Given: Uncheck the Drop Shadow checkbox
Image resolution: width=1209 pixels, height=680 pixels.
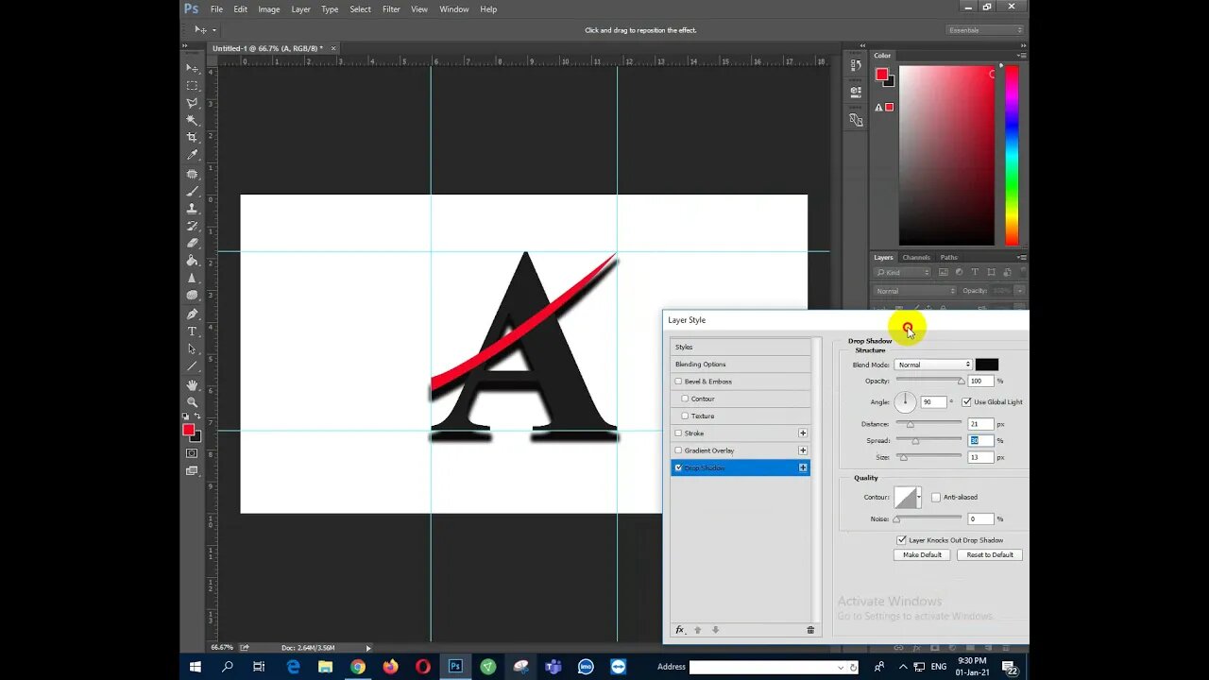Looking at the screenshot, I should 678,467.
